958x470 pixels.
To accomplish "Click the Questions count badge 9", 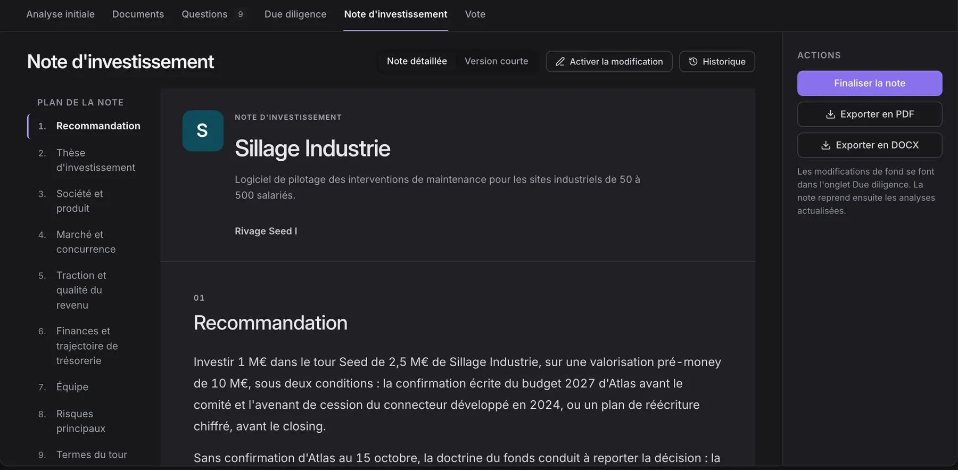I will point(241,14).
